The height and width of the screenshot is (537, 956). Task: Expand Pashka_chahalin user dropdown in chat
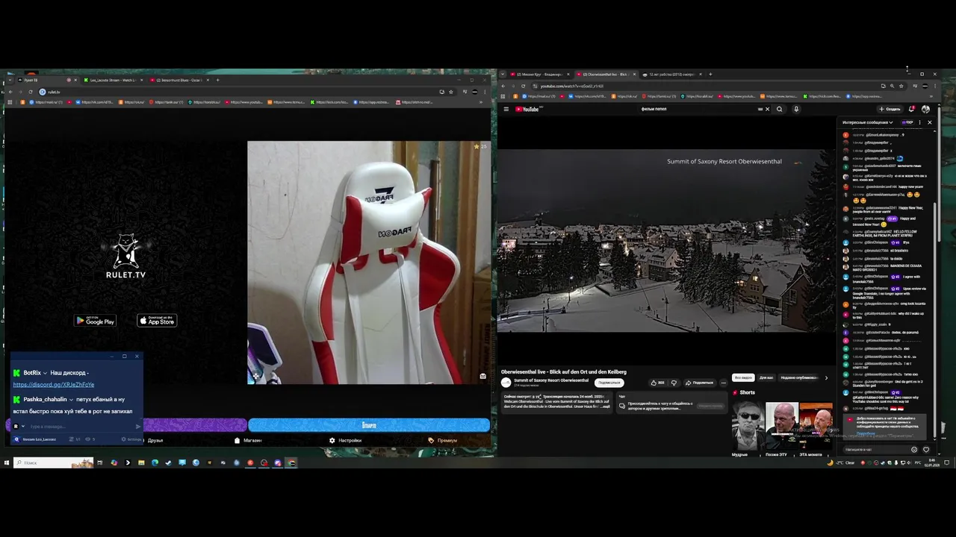click(71, 399)
